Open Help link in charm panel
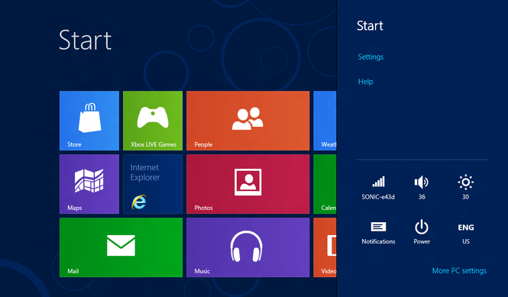The width and height of the screenshot is (508, 297). click(365, 82)
